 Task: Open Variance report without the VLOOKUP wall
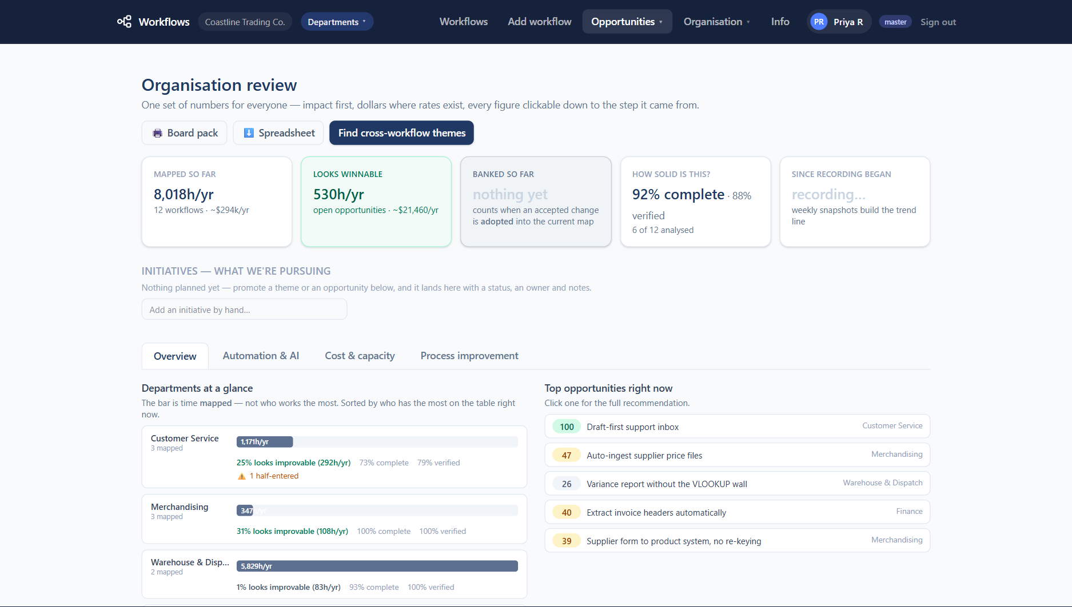coord(738,484)
